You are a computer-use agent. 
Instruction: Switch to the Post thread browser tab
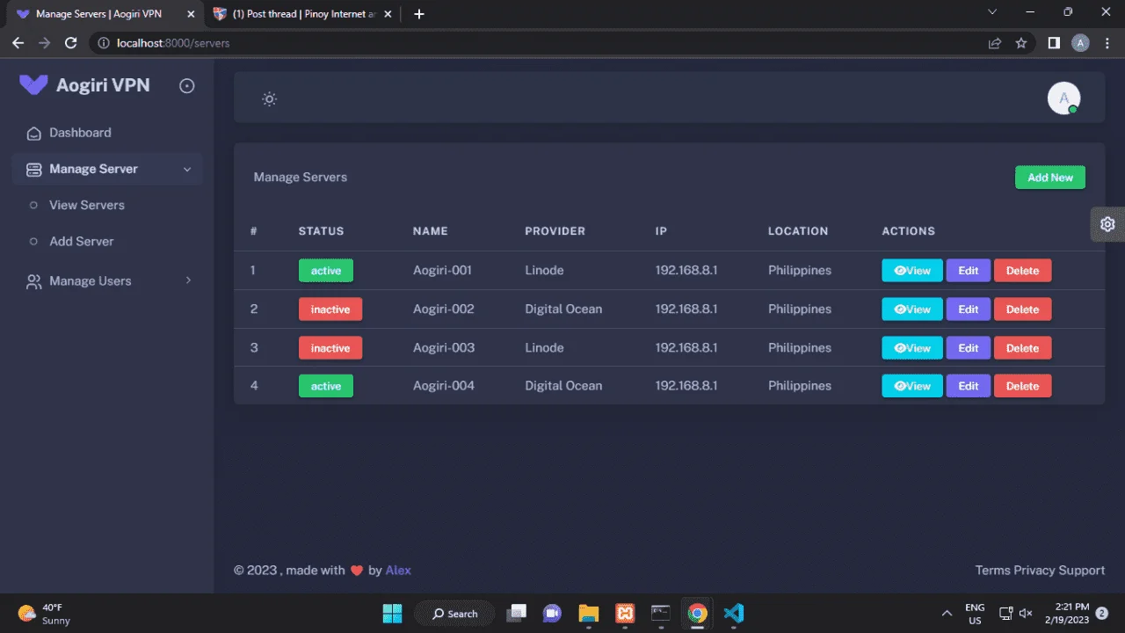301,14
